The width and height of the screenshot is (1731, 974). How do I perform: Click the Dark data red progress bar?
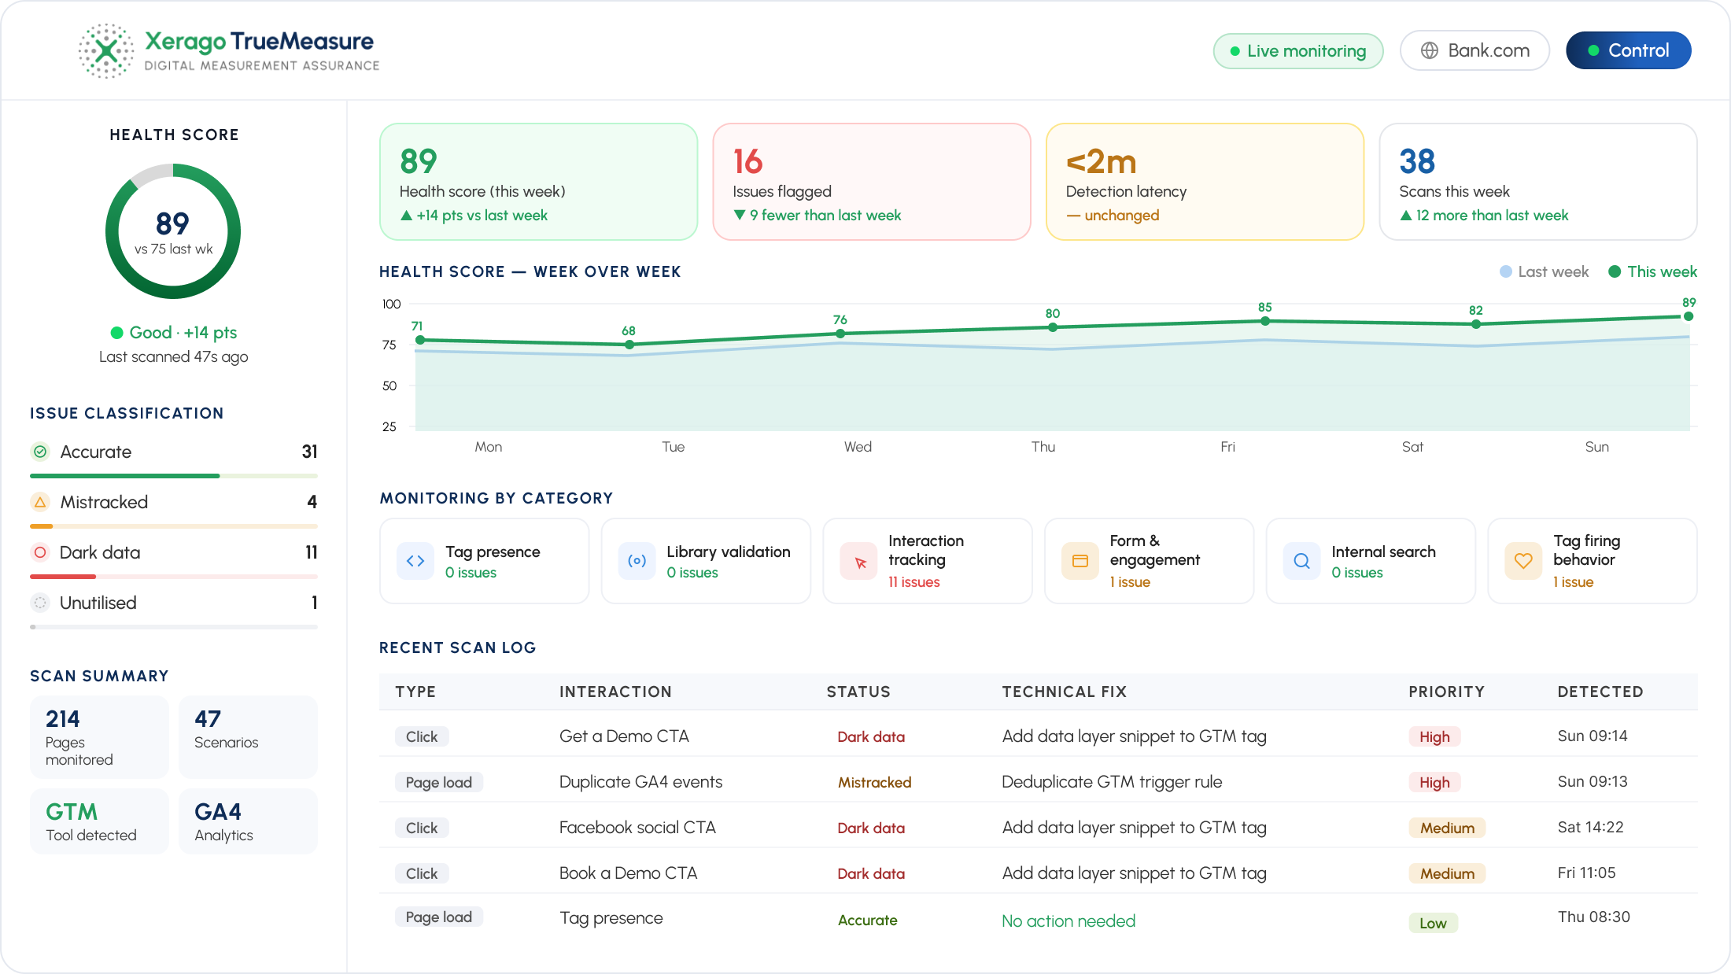pyautogui.click(x=63, y=577)
